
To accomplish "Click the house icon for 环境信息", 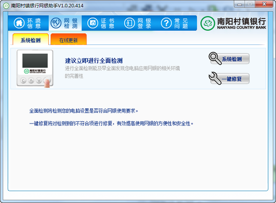I will click(19, 23).
